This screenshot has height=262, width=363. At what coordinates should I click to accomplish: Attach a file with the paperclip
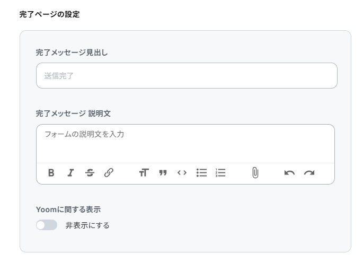coord(255,172)
